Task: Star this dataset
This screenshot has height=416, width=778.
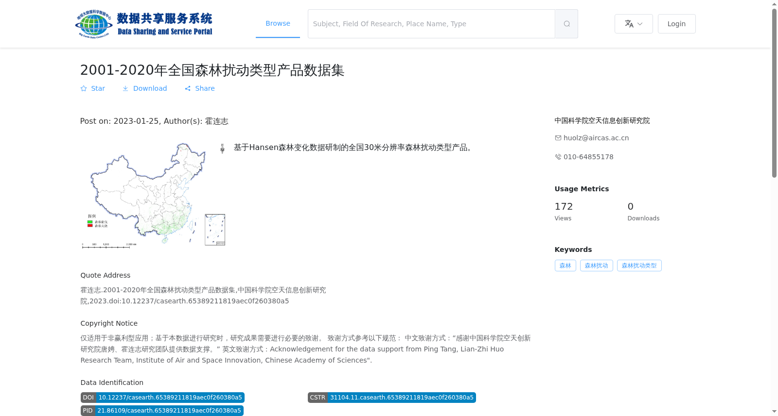Action: point(93,88)
